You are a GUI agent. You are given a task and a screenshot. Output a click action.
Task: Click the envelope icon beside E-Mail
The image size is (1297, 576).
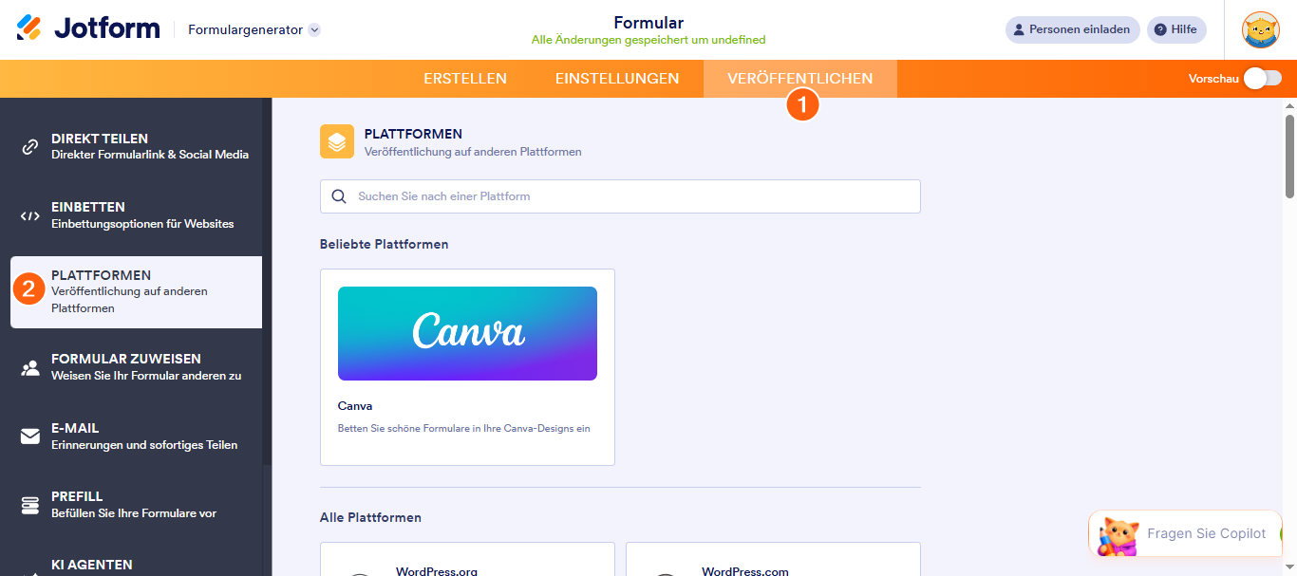pos(30,437)
